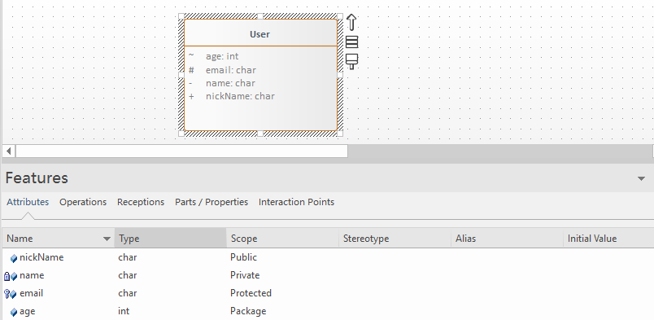Select the email: char attribute in User class
This screenshot has height=320, width=654.
point(231,70)
